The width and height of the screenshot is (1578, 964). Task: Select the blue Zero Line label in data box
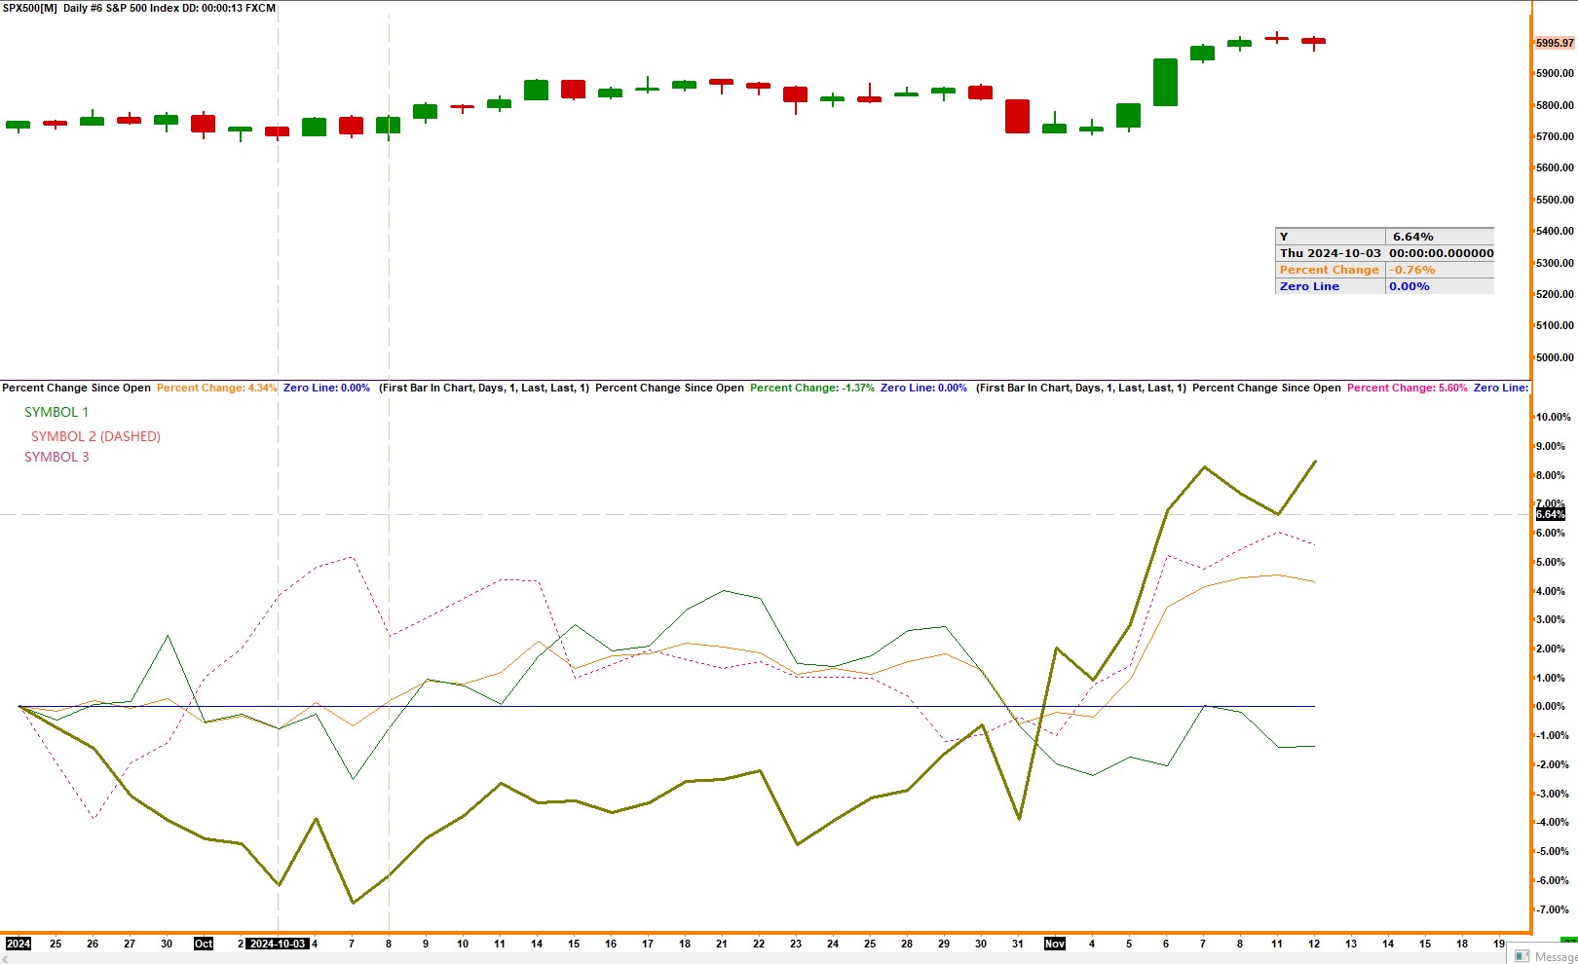coord(1309,286)
